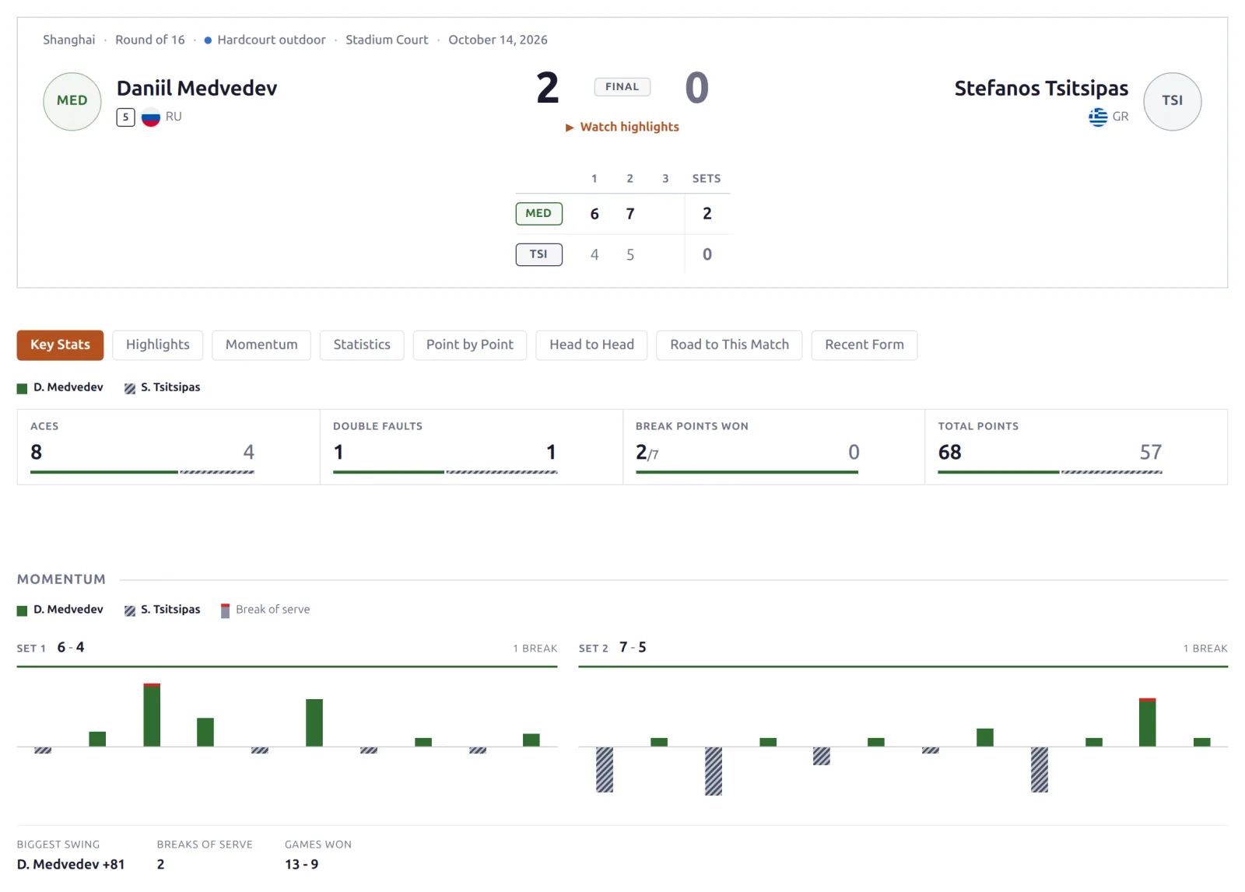Switch to the Momentum tab
The width and height of the screenshot is (1245, 892).
coord(261,345)
